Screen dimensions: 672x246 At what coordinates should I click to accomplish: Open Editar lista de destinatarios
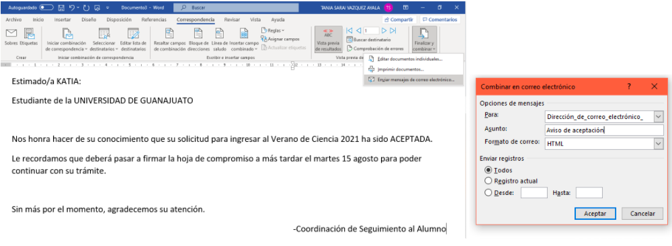coord(133,40)
